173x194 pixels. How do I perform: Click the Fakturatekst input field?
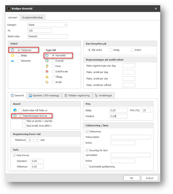131,137
